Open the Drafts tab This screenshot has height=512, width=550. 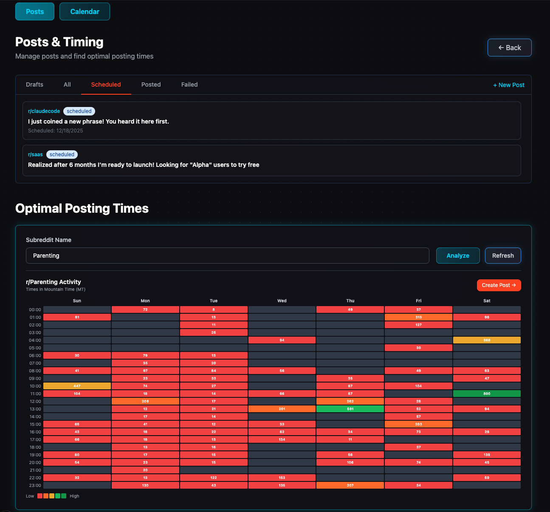34,84
